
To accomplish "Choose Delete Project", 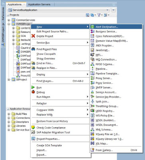I will [60, 36].
